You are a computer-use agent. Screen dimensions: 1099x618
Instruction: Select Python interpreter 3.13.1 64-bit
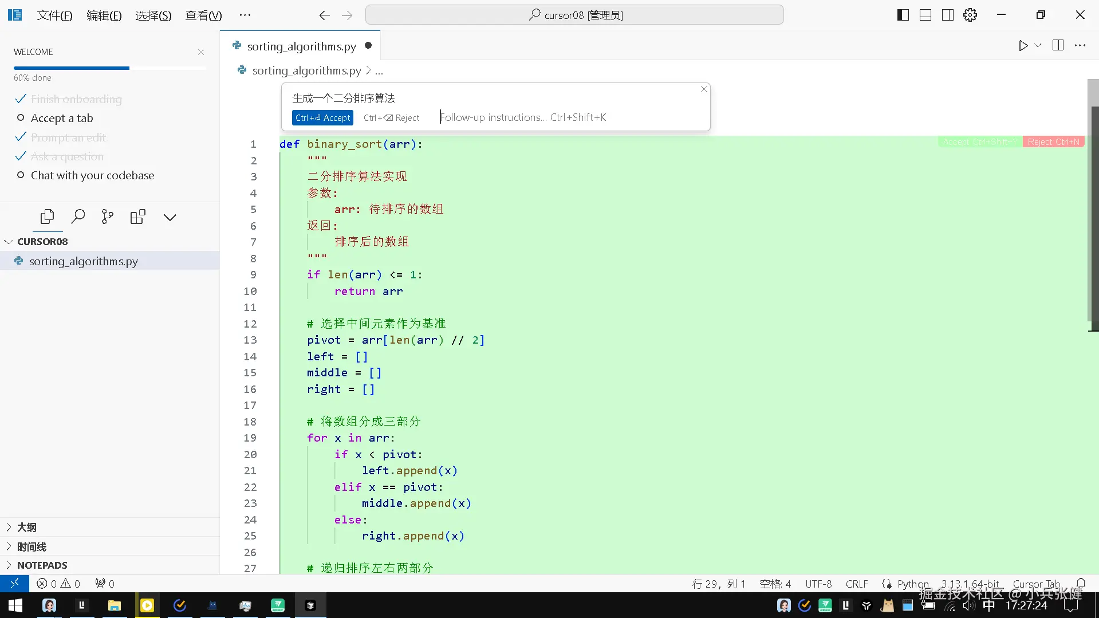[970, 584]
